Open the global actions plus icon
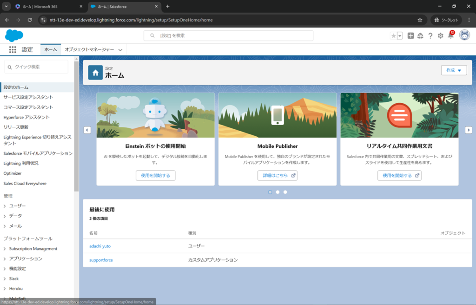This screenshot has width=476, height=305. point(410,36)
